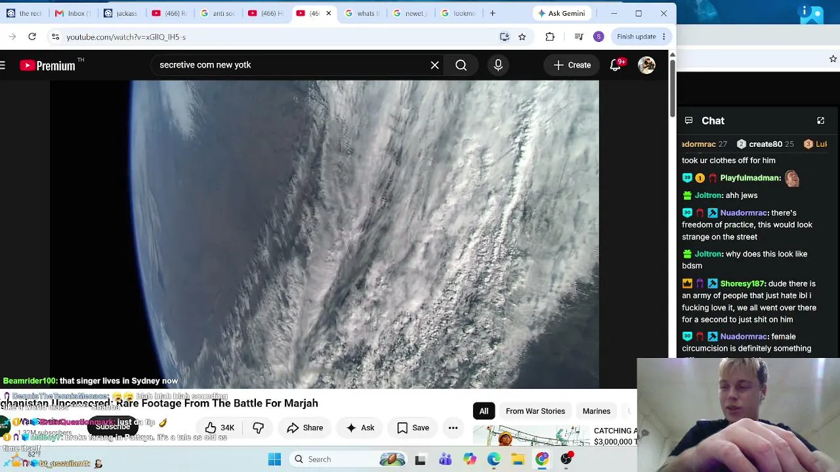Select the All filter chip

tap(484, 411)
